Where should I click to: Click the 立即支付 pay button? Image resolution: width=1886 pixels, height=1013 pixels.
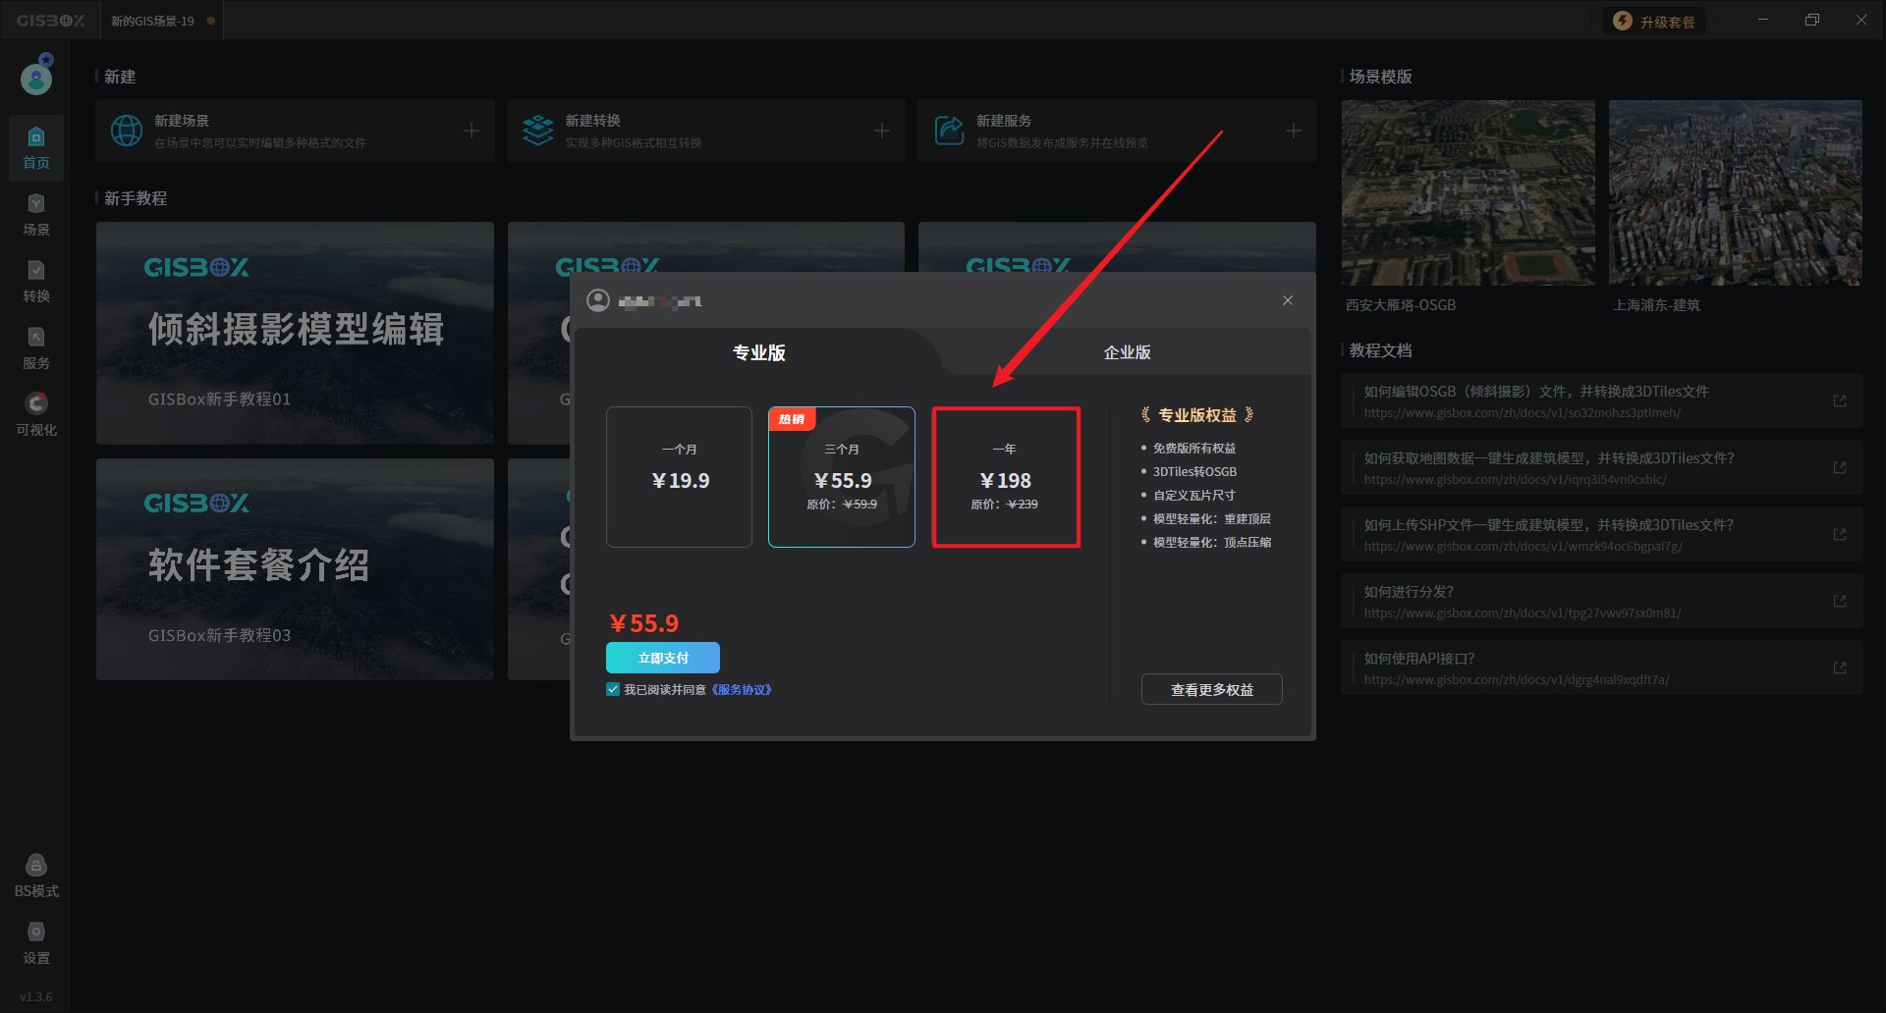point(663,658)
